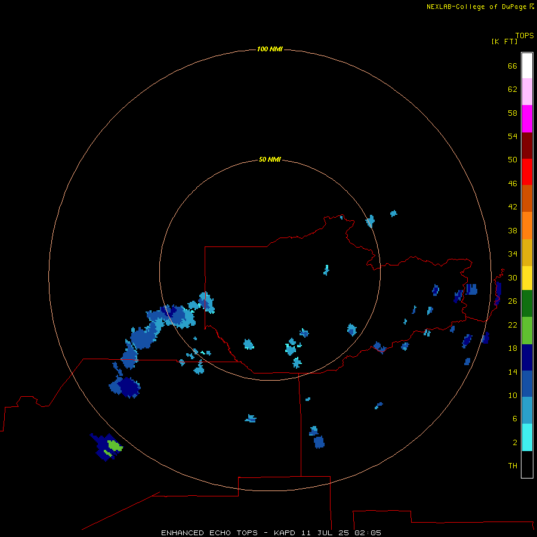
Task: Click the light blue legend swatch
Action: [527, 411]
